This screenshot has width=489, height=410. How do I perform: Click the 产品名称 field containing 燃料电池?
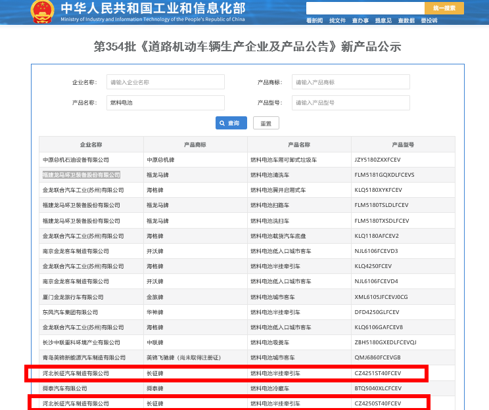(x=165, y=102)
